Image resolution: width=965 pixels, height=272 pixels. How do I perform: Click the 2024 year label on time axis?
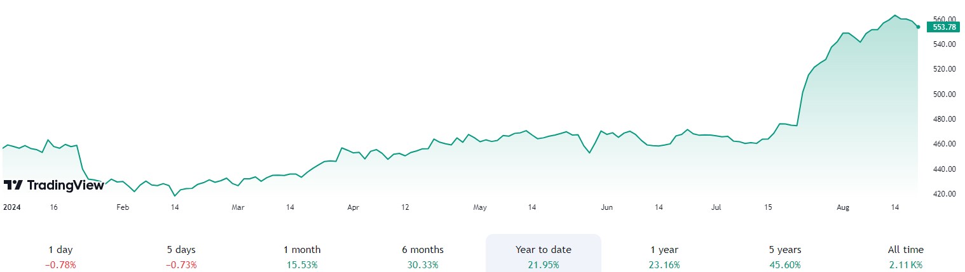13,207
